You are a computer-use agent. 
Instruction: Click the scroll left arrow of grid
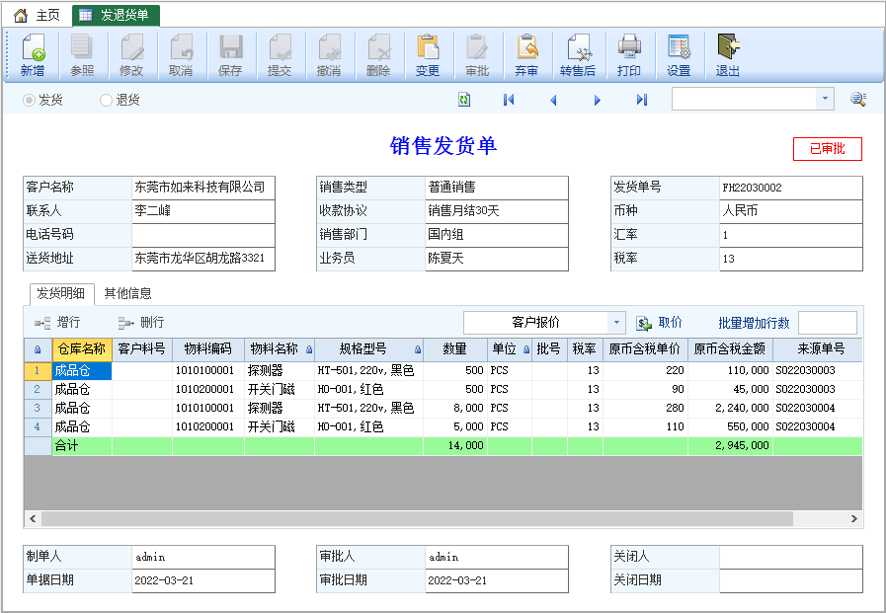coord(33,519)
